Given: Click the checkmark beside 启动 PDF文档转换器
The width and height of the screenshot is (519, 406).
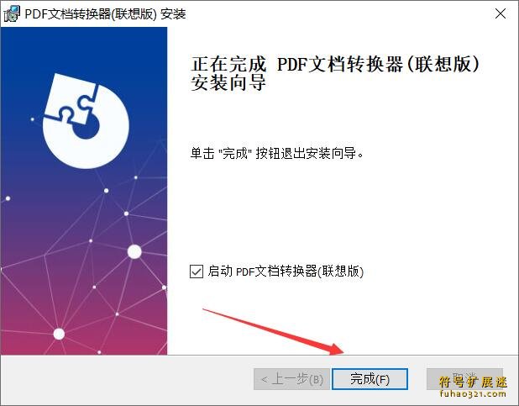Looking at the screenshot, I should [x=197, y=272].
